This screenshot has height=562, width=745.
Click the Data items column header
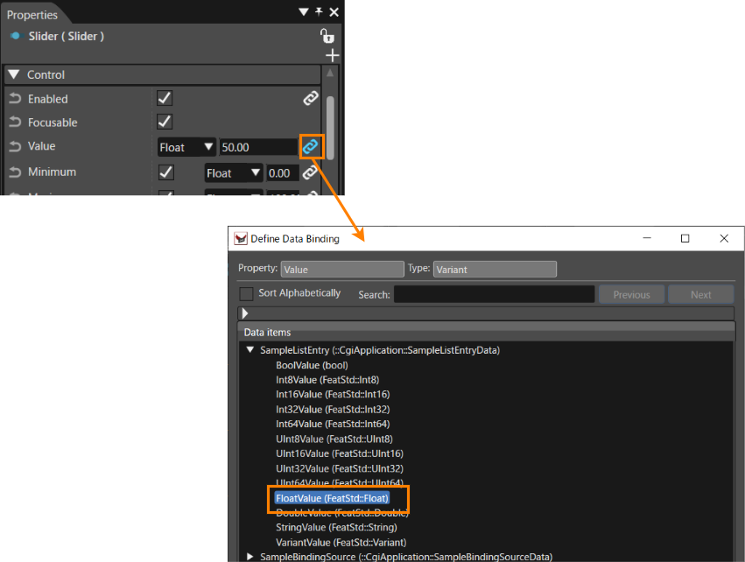486,332
